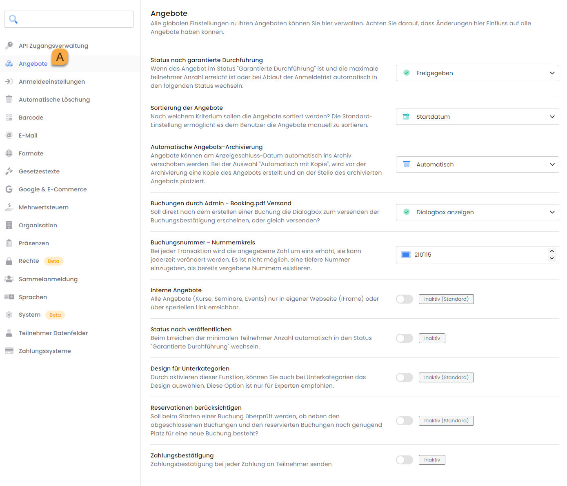Increase the Buchungsnummer value with the up arrow
The width and height of the screenshot is (567, 486).
pyautogui.click(x=552, y=251)
